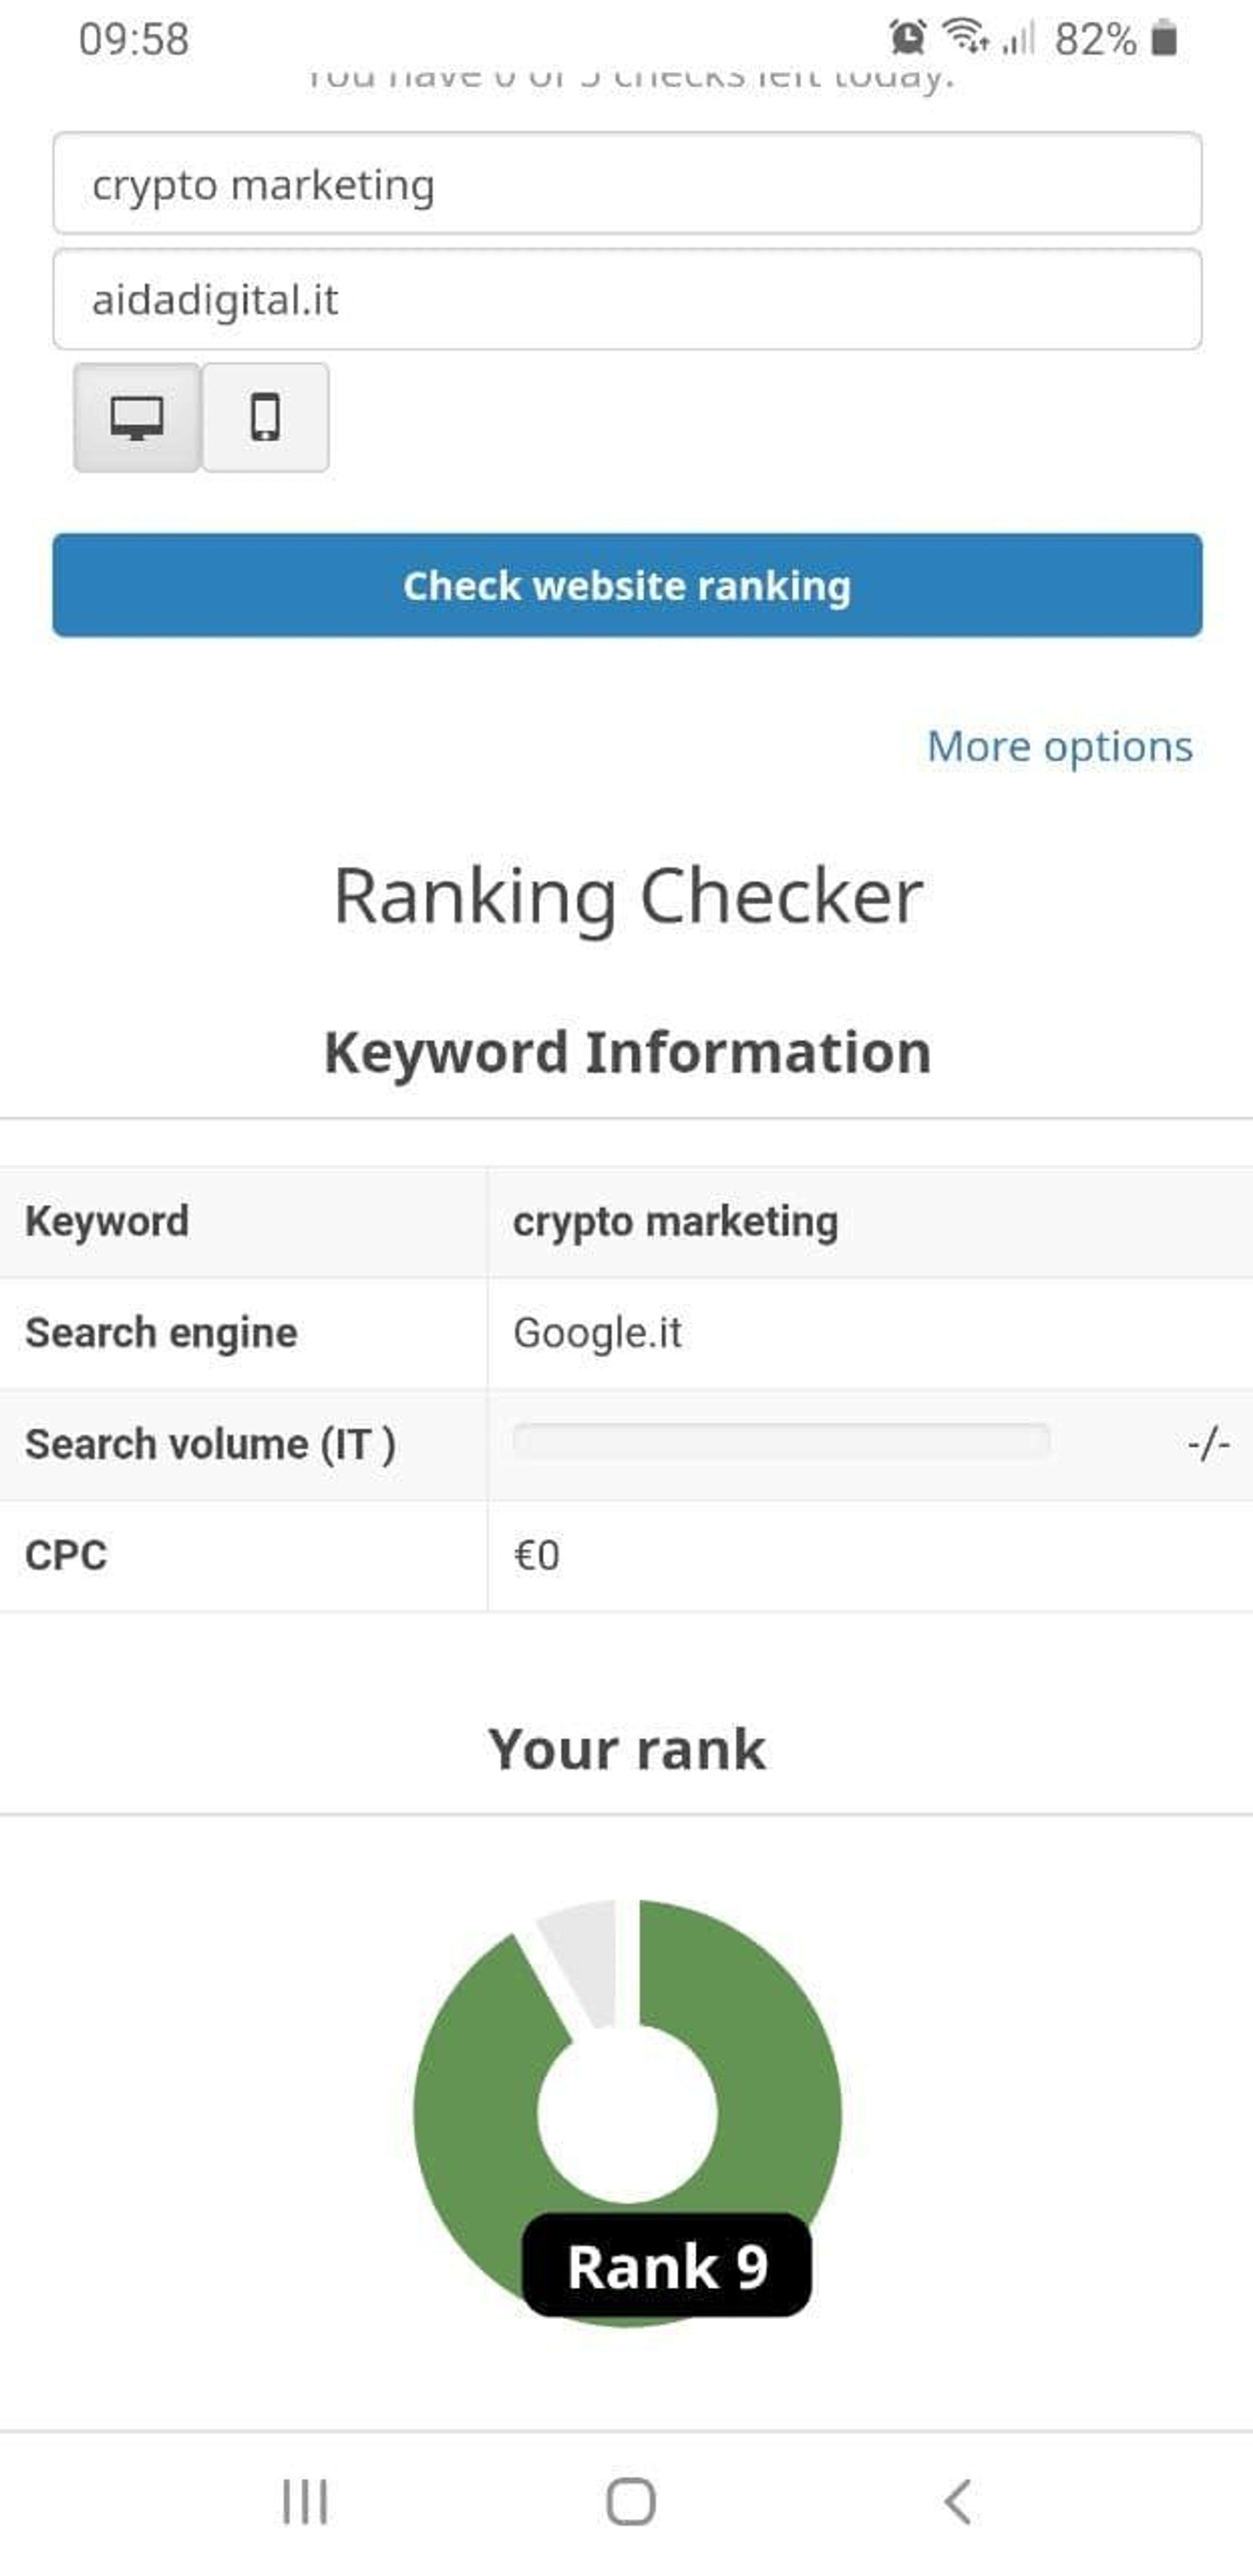Click the search volume progress bar

[x=781, y=1441]
